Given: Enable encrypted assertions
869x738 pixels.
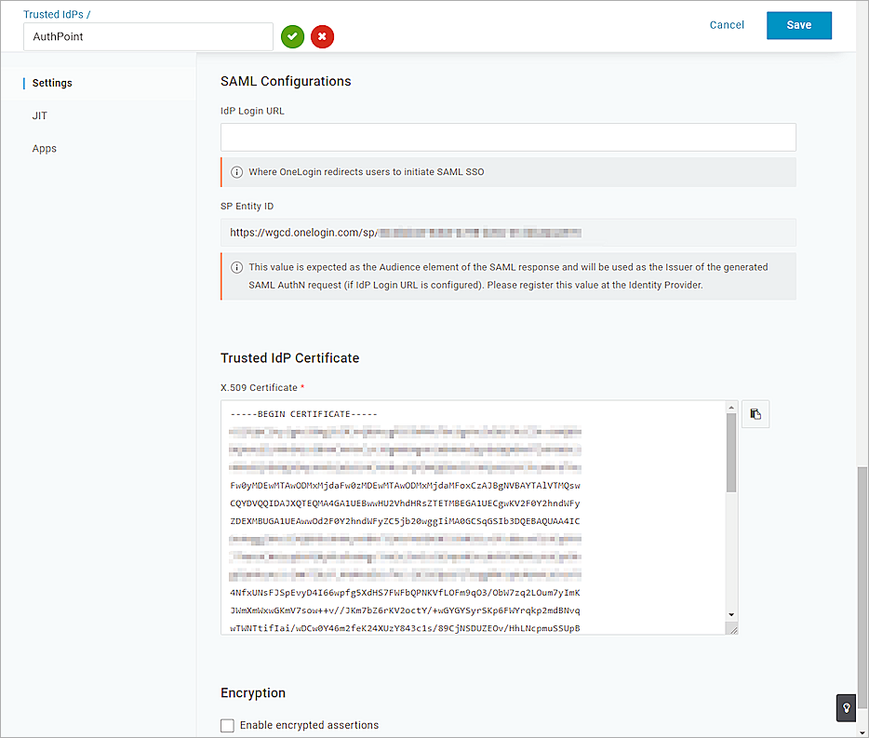Looking at the screenshot, I should coord(227,725).
